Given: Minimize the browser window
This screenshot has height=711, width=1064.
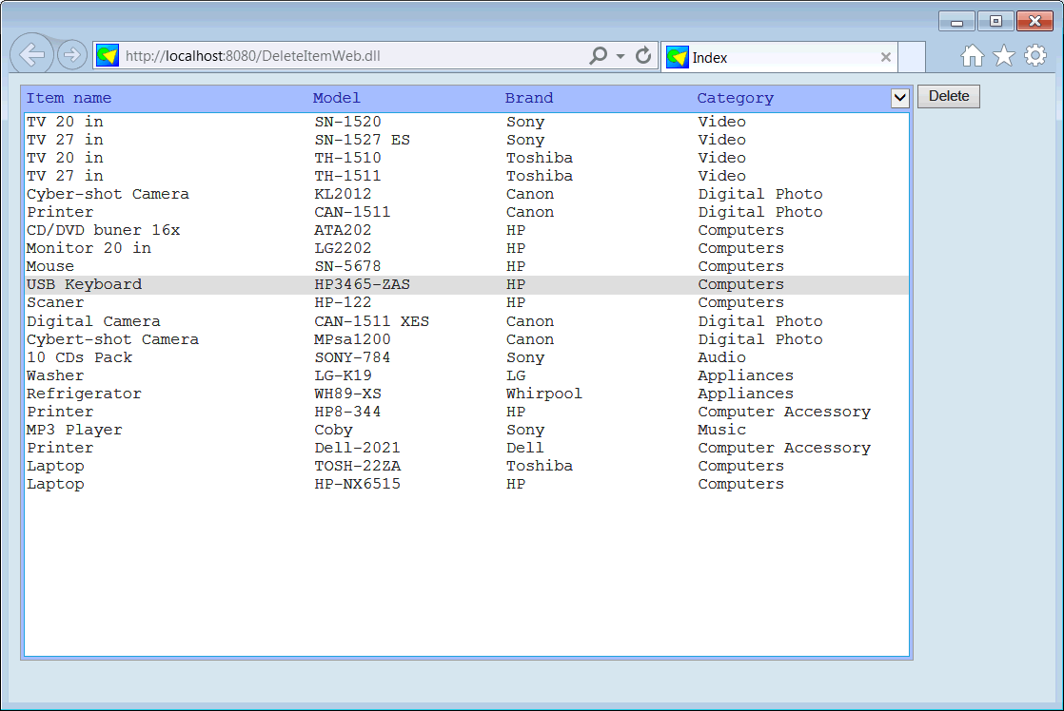Looking at the screenshot, I should point(956,22).
